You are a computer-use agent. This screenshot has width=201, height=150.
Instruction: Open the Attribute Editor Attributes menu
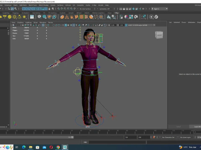191,22
